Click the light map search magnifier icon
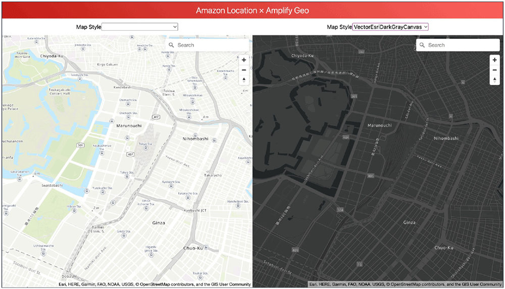 click(x=172, y=45)
